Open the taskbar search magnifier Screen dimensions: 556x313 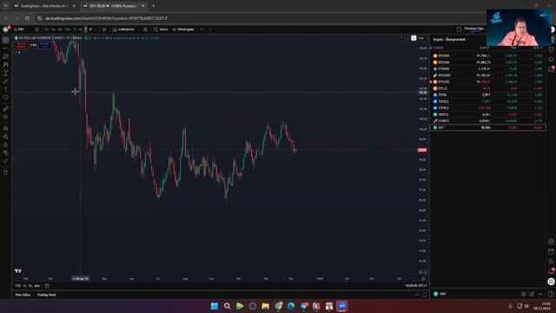click(x=227, y=306)
